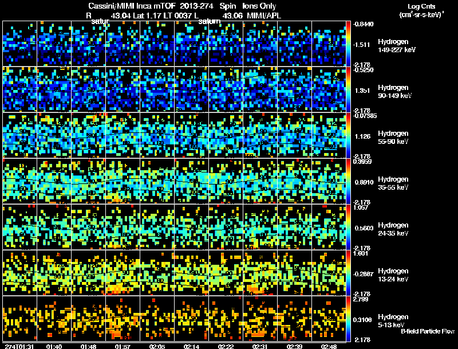Open the 01:57 panel in the 13-24 keV row
The width and height of the screenshot is (458, 349).
123,273
